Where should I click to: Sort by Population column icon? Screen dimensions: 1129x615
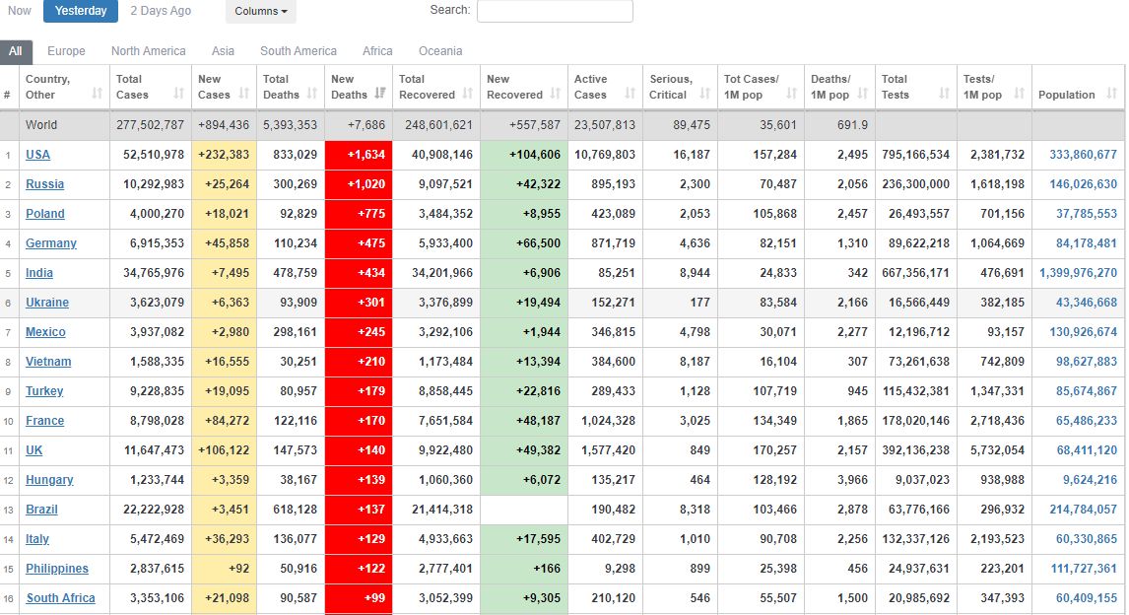point(1111,95)
